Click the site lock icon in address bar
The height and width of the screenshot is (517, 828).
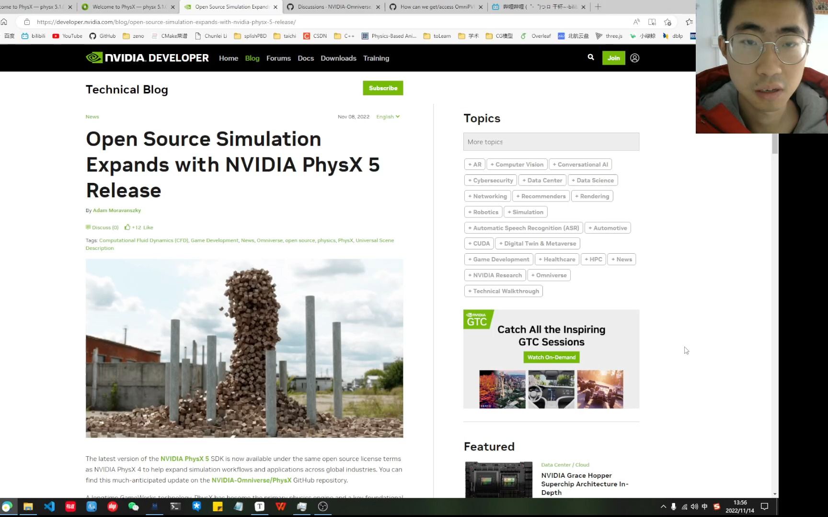click(x=27, y=22)
